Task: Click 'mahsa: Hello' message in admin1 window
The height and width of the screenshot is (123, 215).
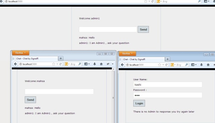Action: pyautogui.click(x=87, y=38)
